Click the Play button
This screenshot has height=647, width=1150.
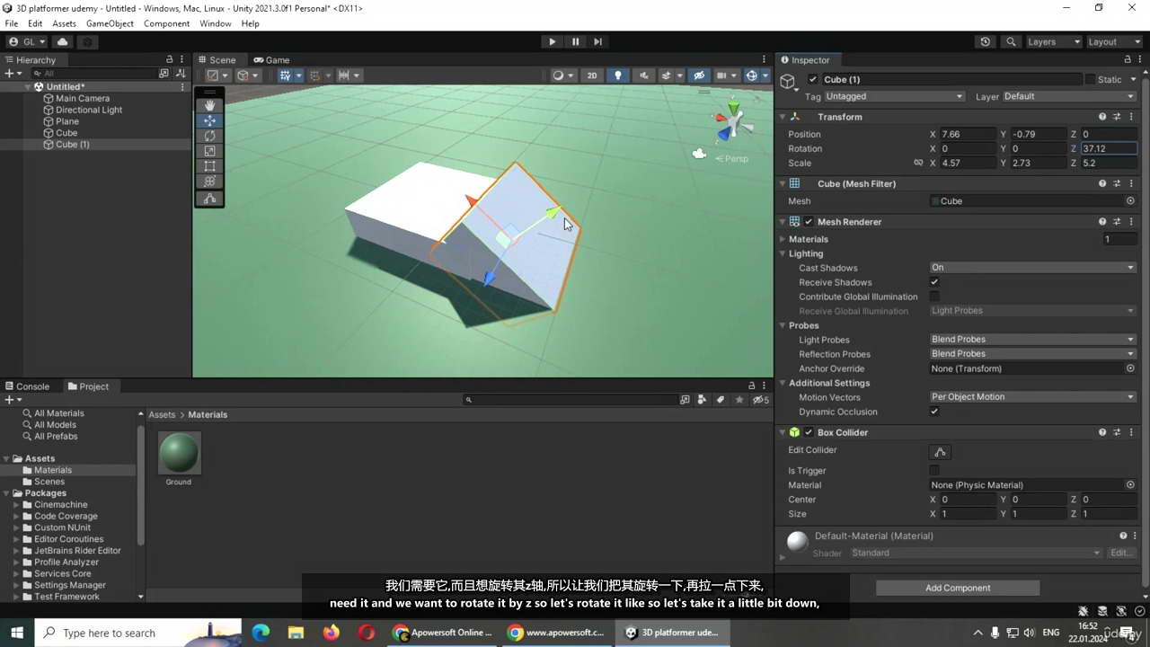coord(552,41)
